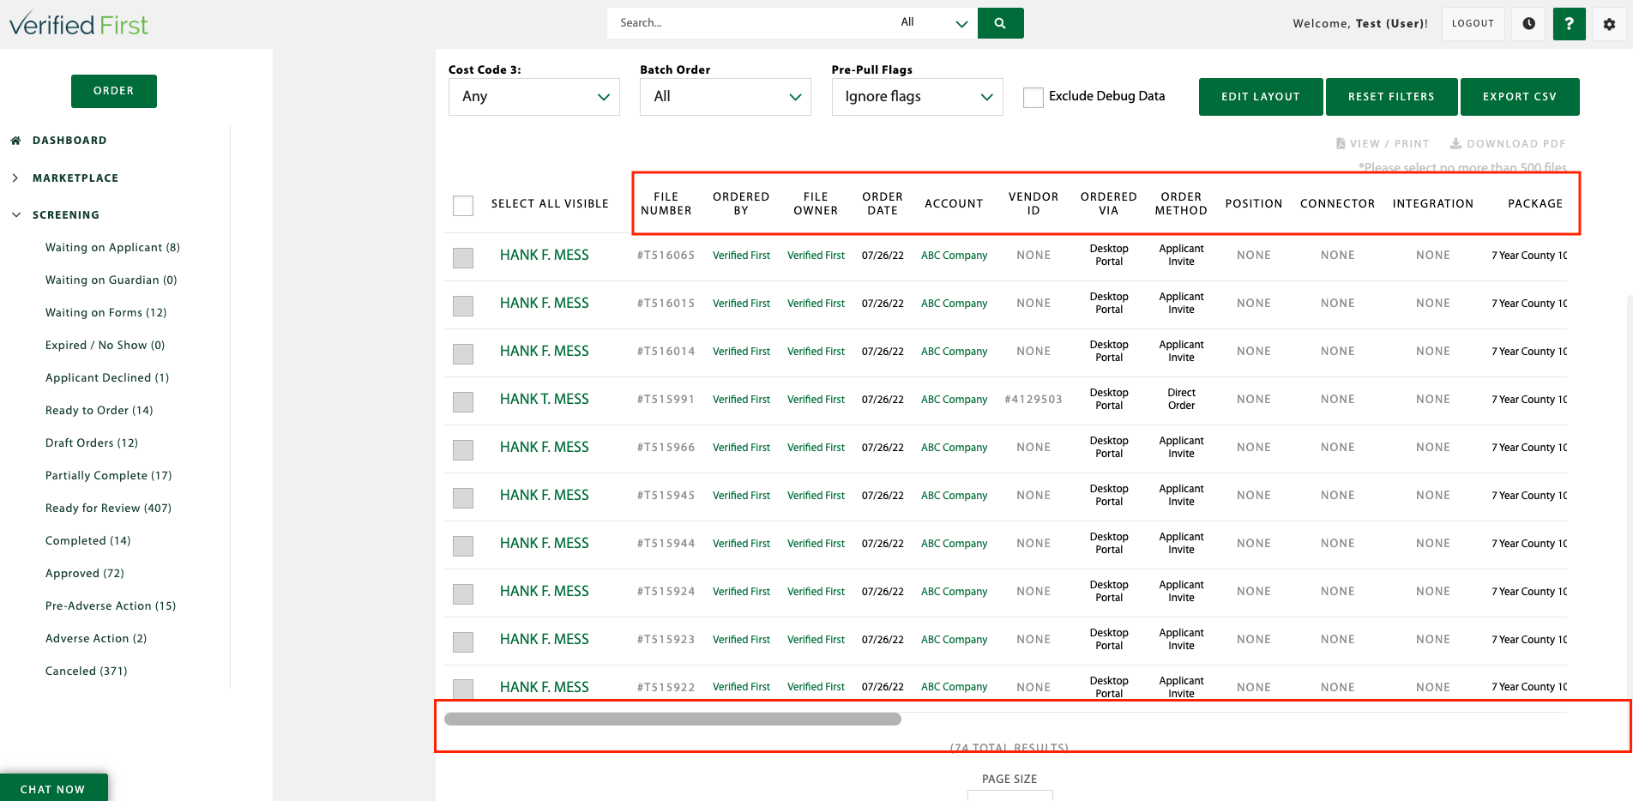The height and width of the screenshot is (801, 1633).
Task: Click file number #T515923
Action: click(x=666, y=640)
